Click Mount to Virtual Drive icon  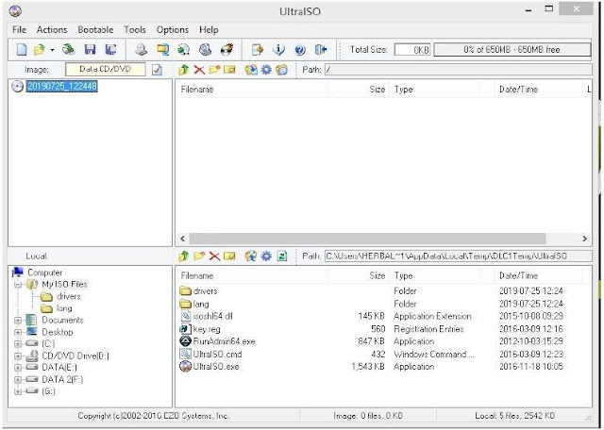[x=206, y=49]
